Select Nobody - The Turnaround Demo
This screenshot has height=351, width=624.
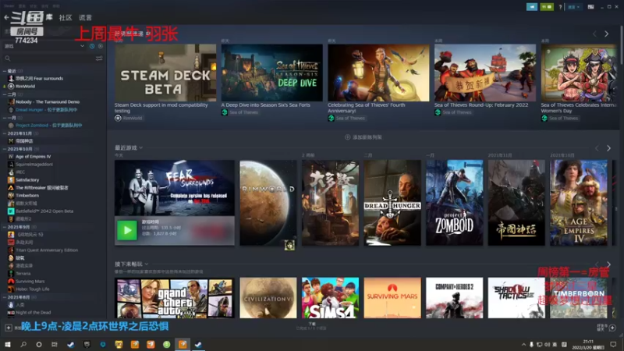(x=48, y=102)
